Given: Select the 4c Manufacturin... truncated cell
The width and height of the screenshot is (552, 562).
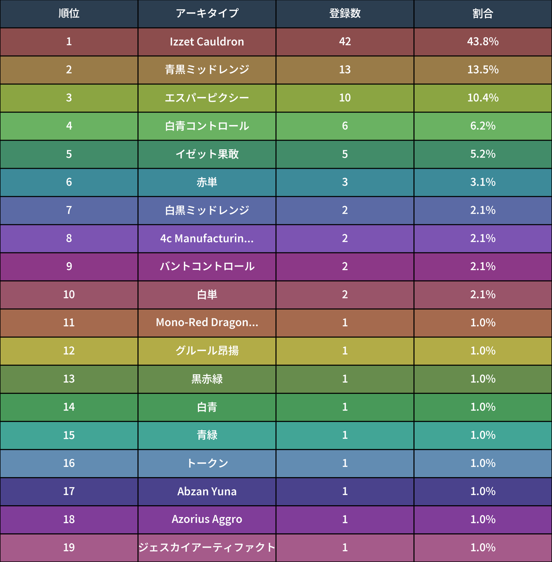Looking at the screenshot, I should tap(207, 238).
